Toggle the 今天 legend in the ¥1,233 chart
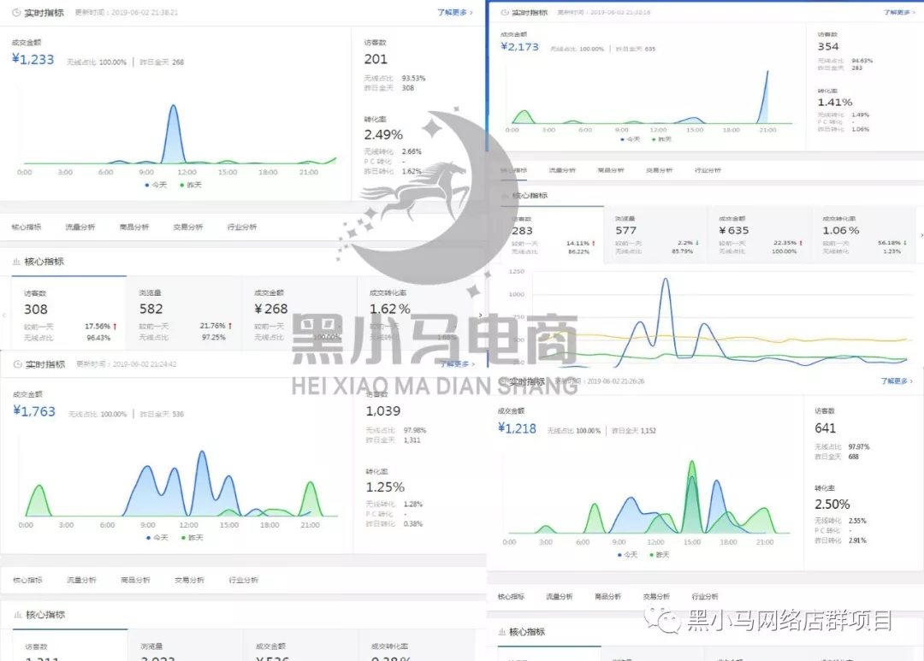Viewport: 924px width, 661px height. coord(157,185)
